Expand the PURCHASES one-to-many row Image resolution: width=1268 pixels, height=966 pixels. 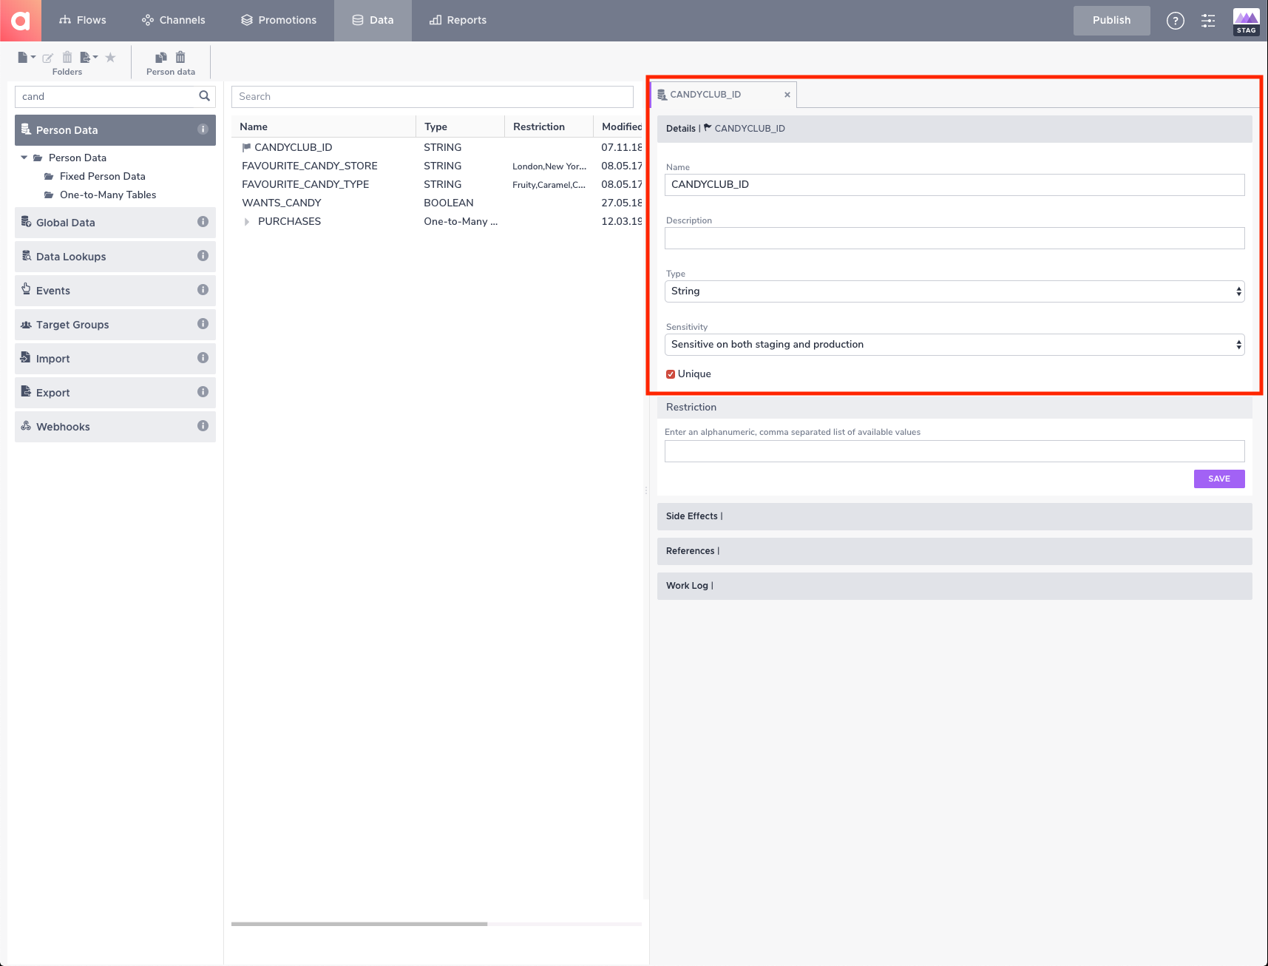pos(247,221)
